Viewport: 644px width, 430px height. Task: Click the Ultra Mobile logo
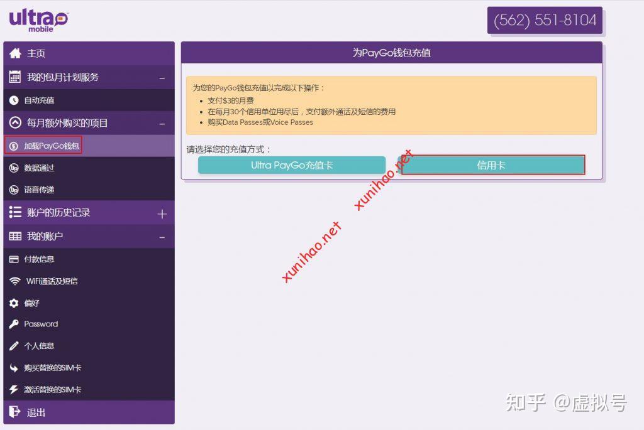click(x=38, y=21)
